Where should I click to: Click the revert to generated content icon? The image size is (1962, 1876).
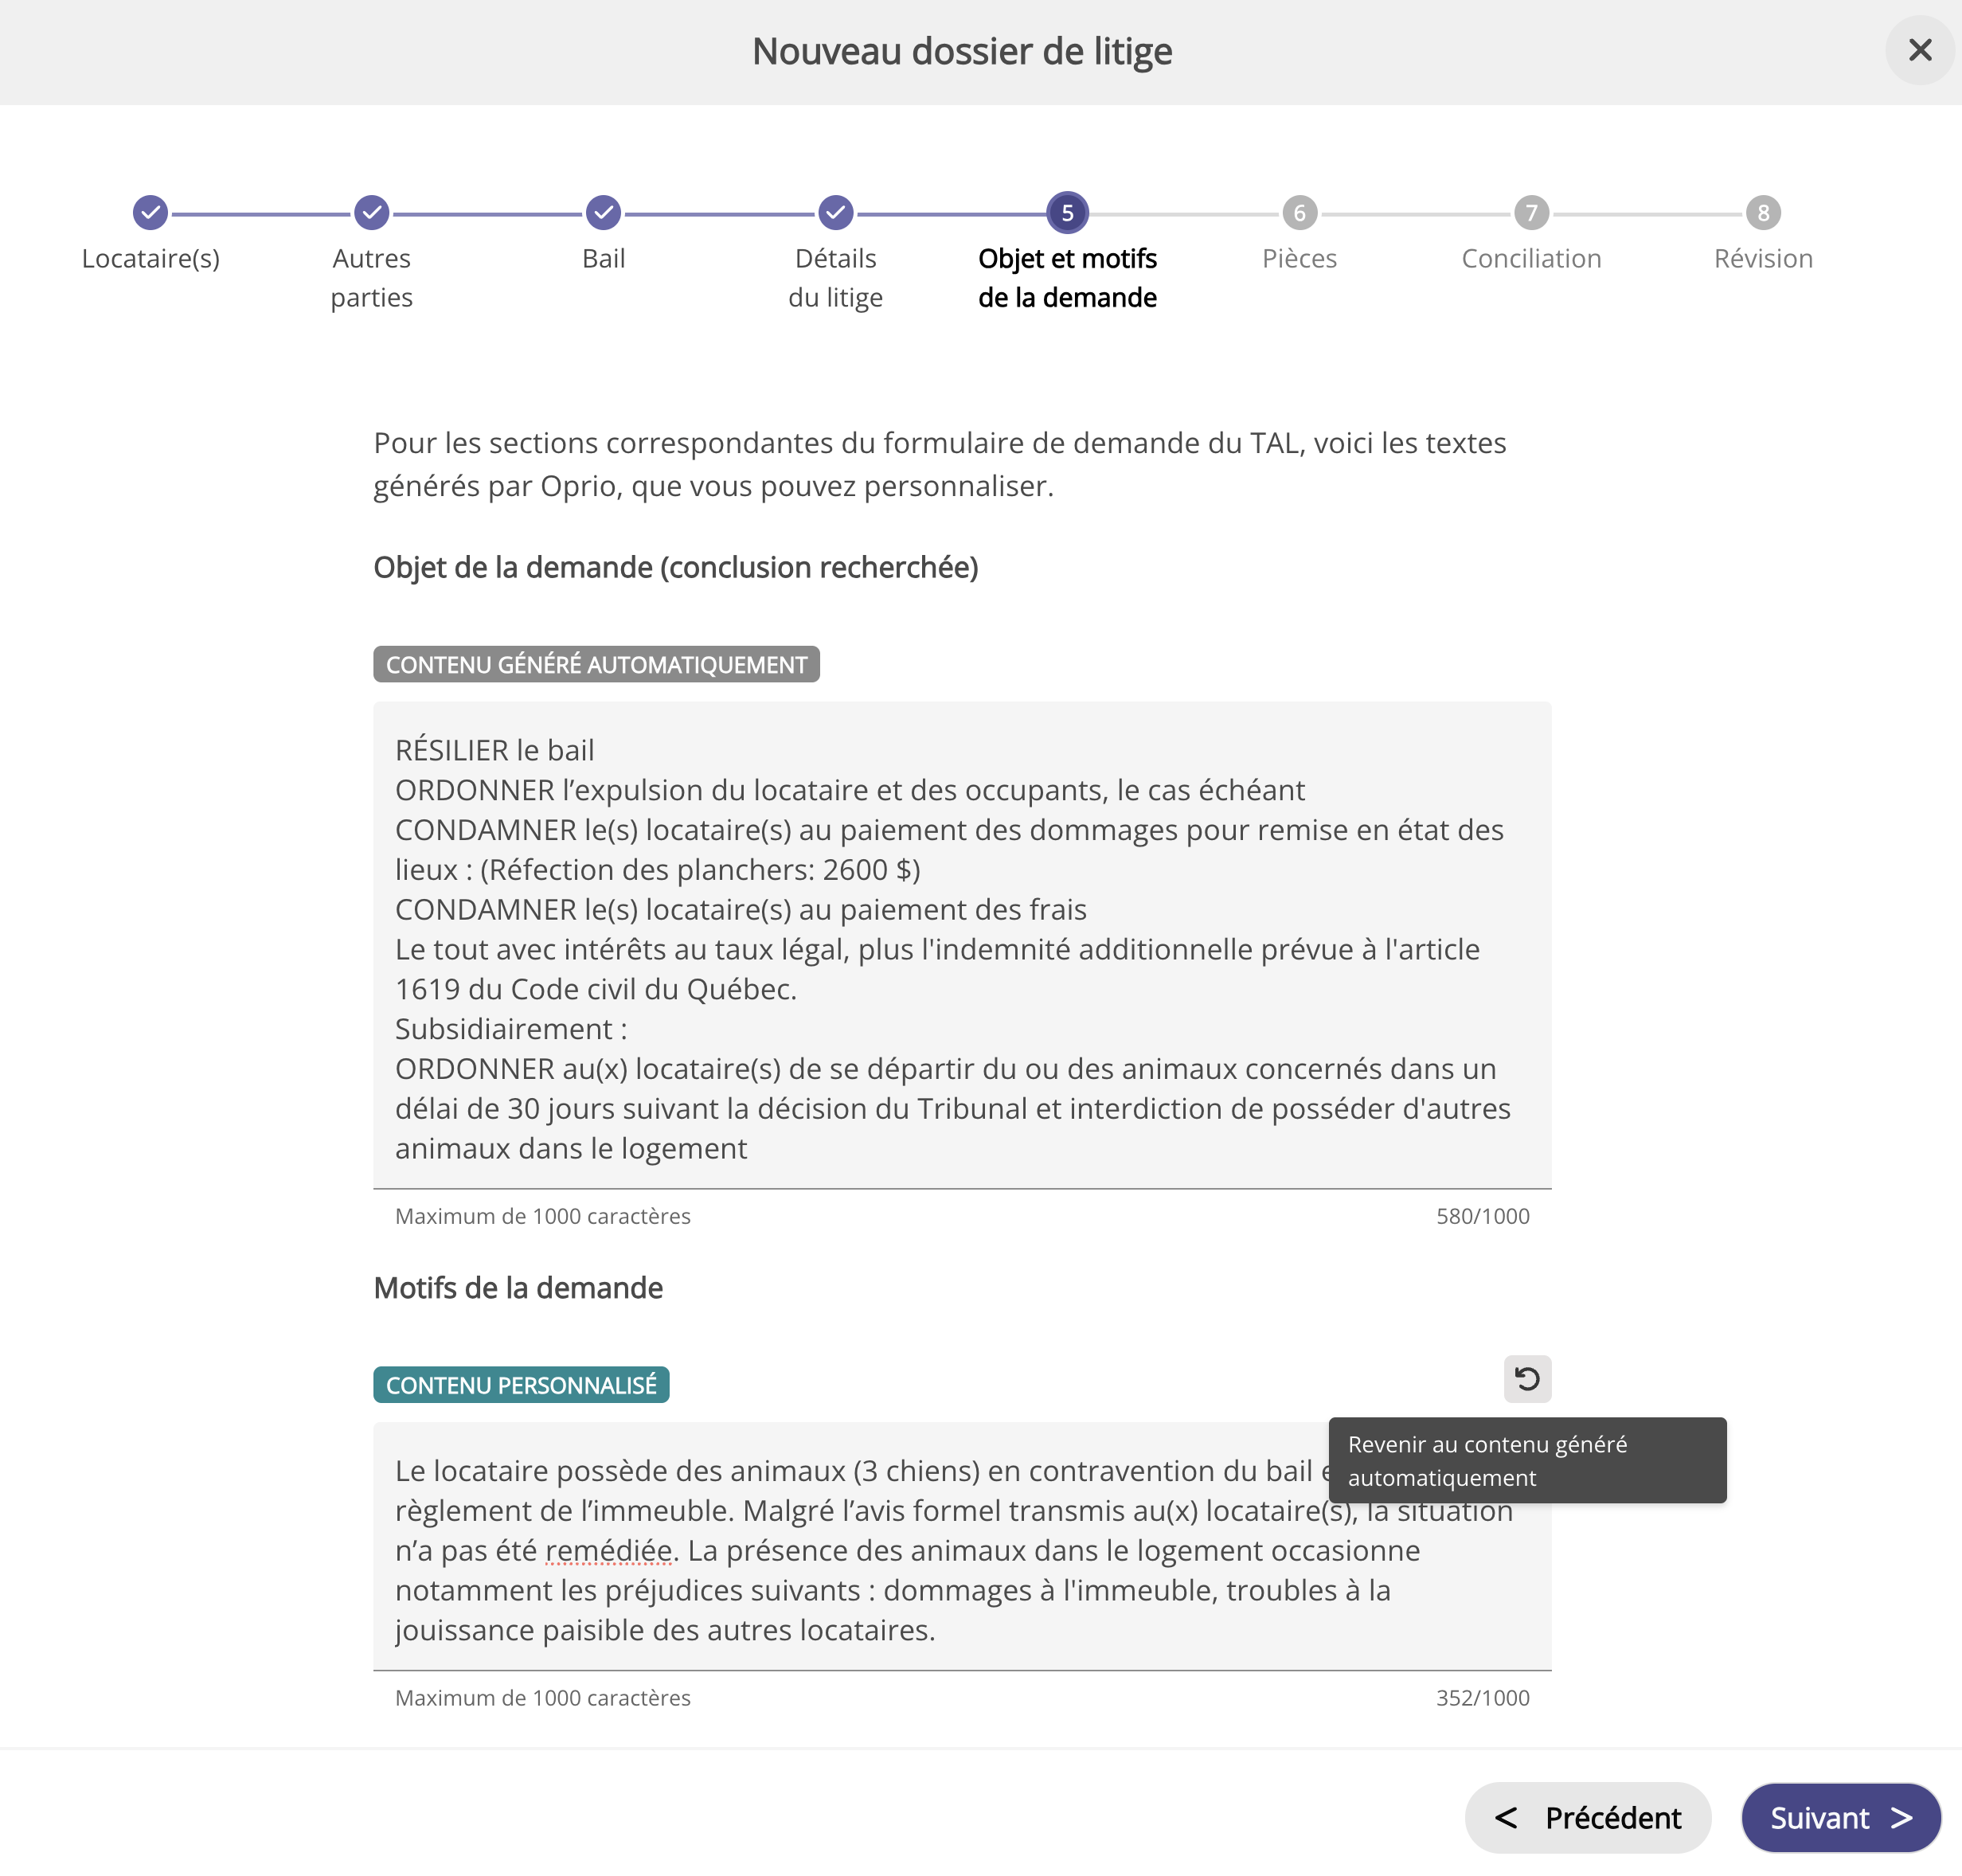click(x=1526, y=1379)
